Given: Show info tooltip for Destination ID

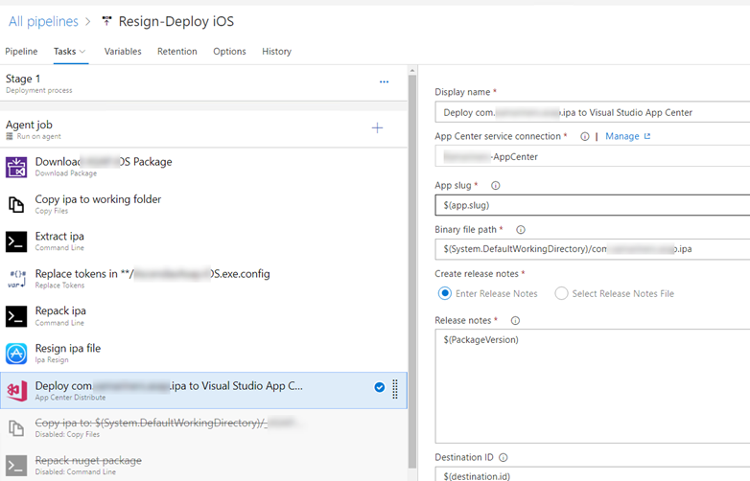Looking at the screenshot, I should (x=504, y=458).
